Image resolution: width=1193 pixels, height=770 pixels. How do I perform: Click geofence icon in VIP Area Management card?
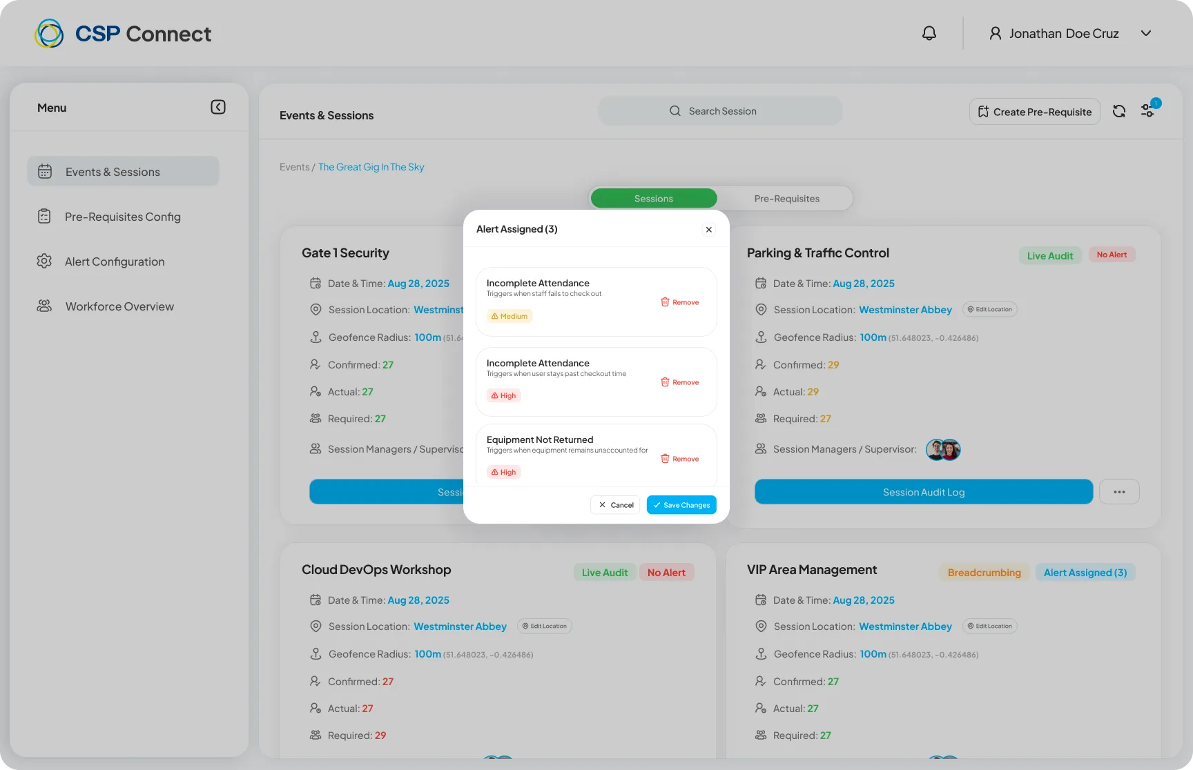[761, 653]
